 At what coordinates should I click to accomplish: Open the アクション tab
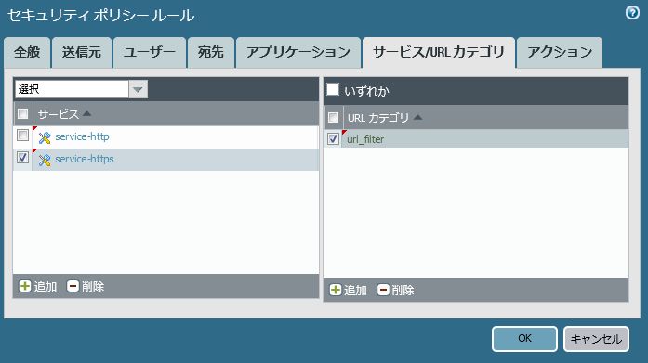pyautogui.click(x=560, y=52)
